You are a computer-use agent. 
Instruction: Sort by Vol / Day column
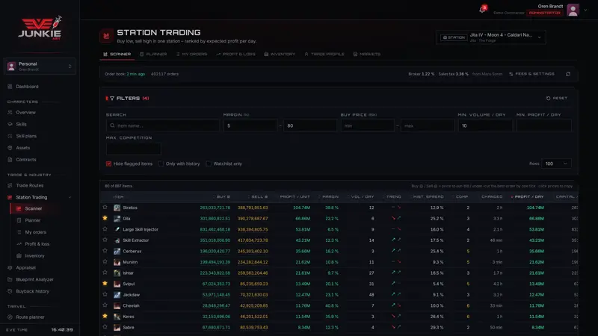[x=361, y=196]
